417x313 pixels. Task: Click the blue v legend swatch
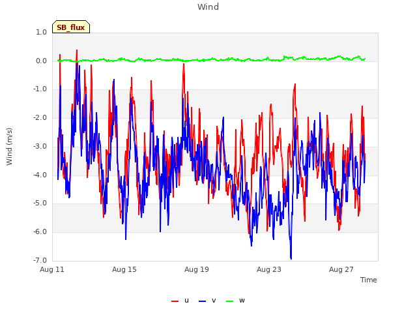click(x=202, y=301)
